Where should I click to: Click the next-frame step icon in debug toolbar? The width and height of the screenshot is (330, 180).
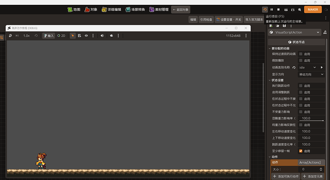coord(17,35)
